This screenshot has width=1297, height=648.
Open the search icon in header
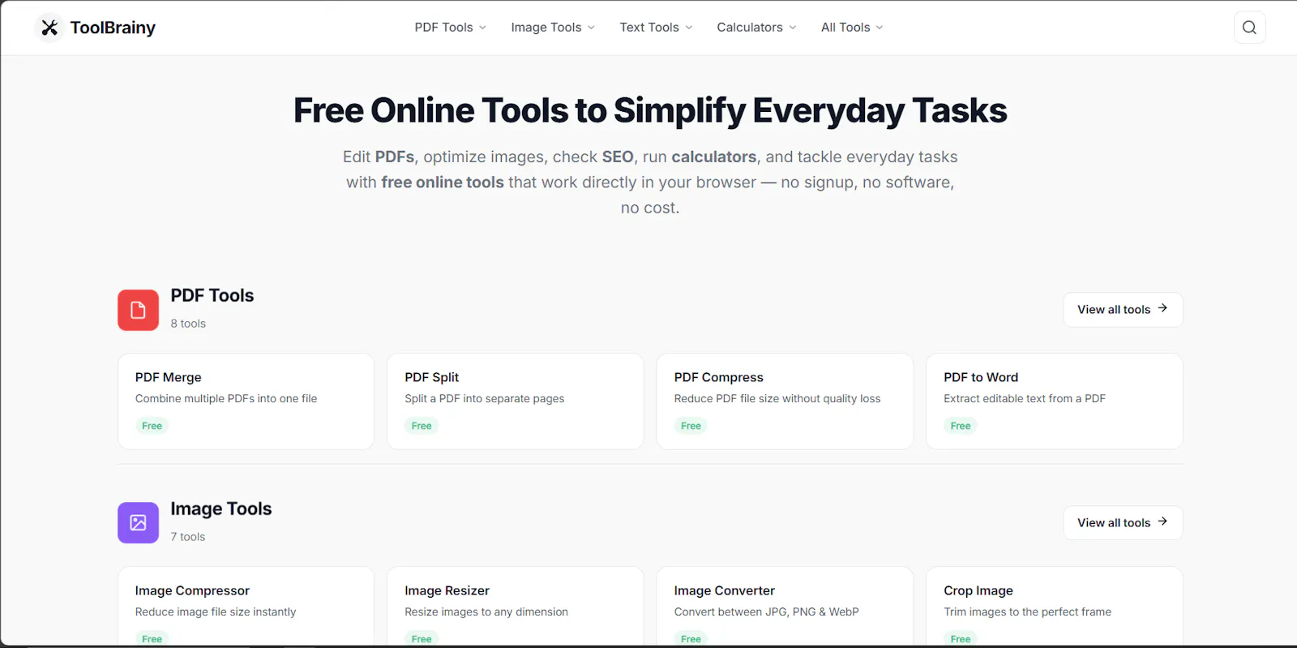[x=1249, y=28]
